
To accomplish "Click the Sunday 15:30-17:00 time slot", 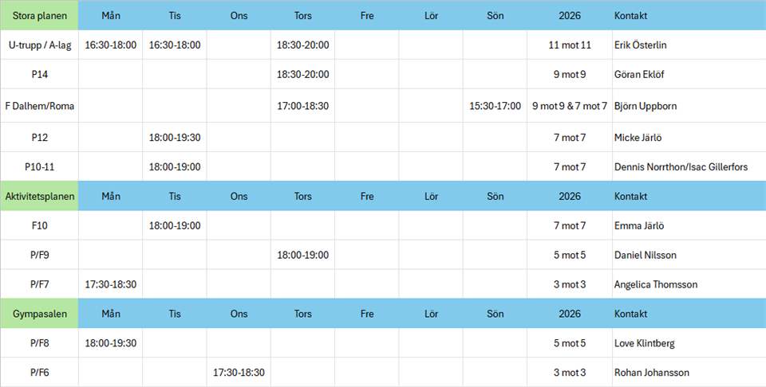I will [495, 105].
